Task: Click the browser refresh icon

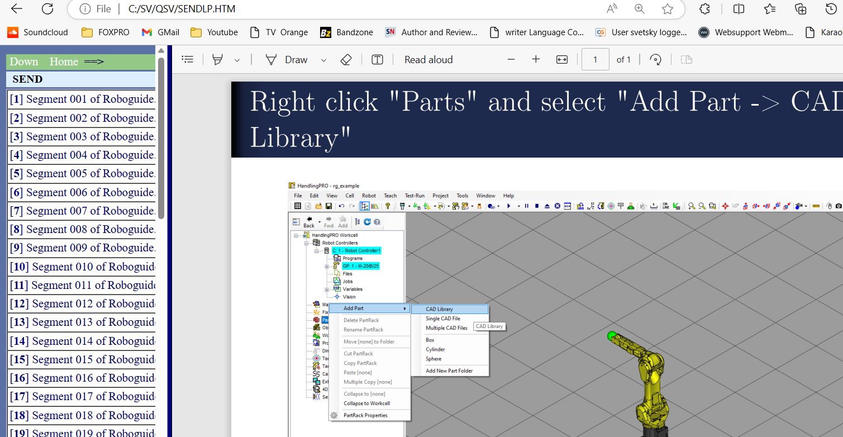Action: [x=47, y=9]
